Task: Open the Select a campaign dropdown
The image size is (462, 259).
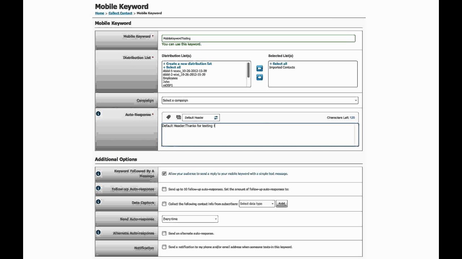Action: (x=260, y=100)
